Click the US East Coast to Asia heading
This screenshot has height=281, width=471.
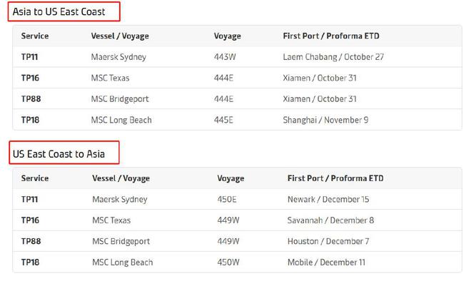pos(59,154)
